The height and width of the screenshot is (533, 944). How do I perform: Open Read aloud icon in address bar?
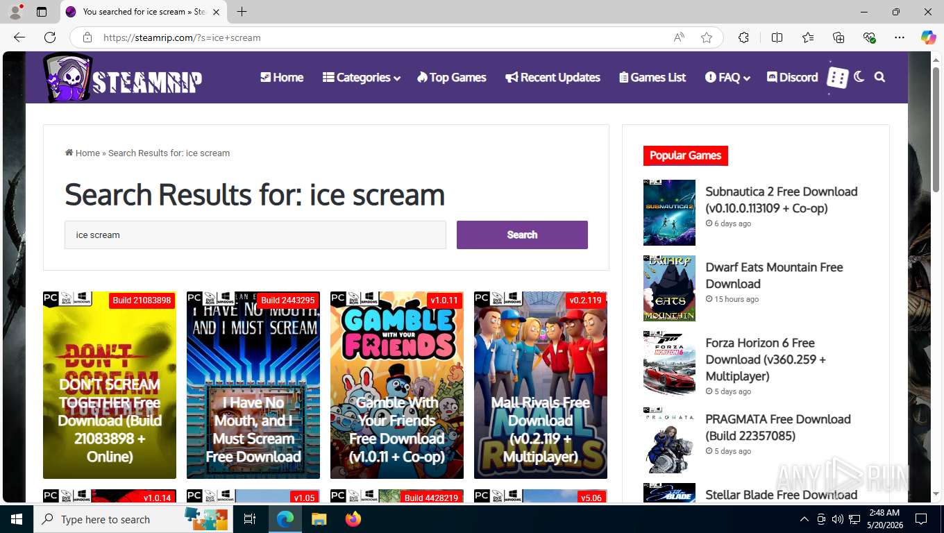tap(679, 37)
